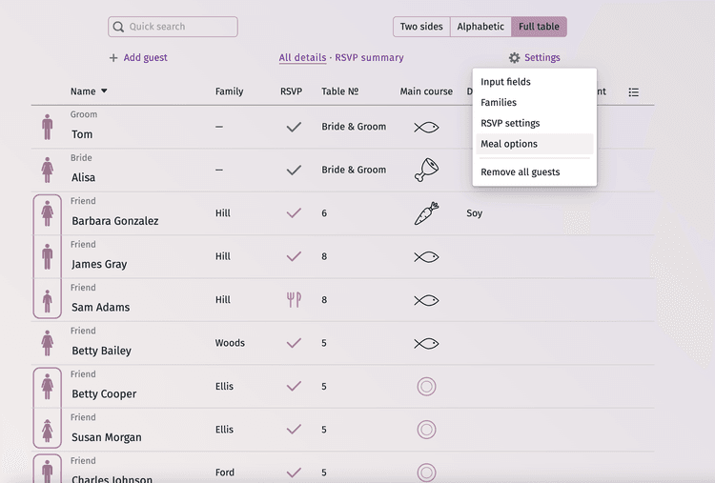Open the Settings gear dropdown
Viewport: 715px width, 483px height.
tap(534, 58)
